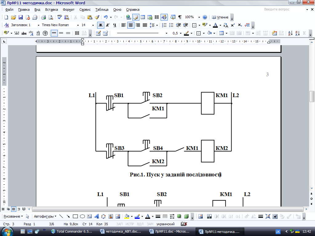Select the Line drawing tool

(x=61, y=216)
